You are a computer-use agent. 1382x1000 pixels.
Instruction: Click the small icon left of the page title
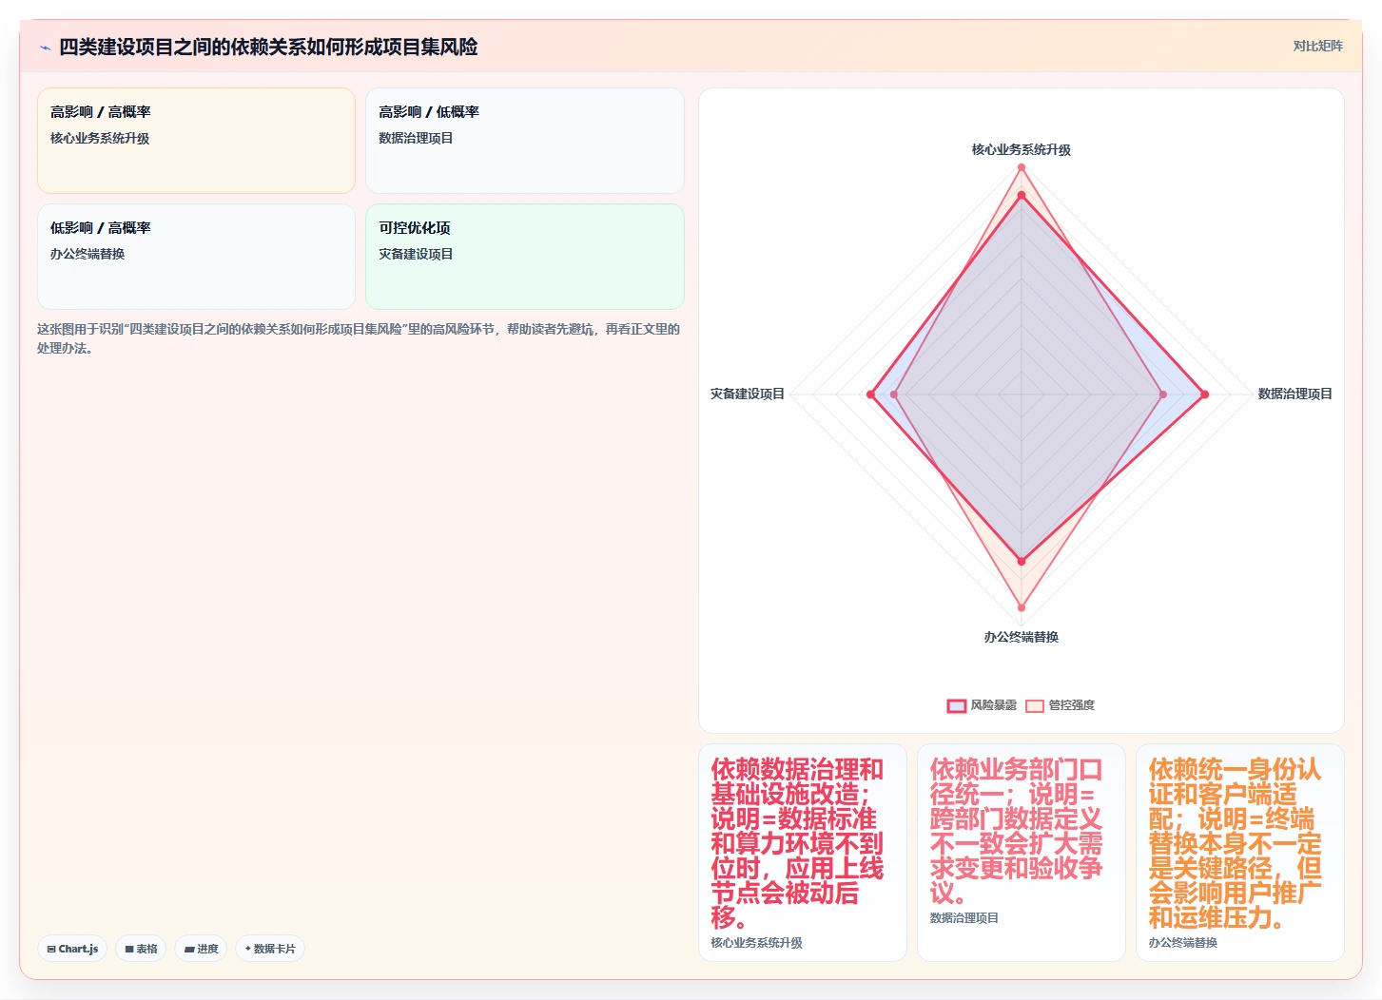[45, 48]
